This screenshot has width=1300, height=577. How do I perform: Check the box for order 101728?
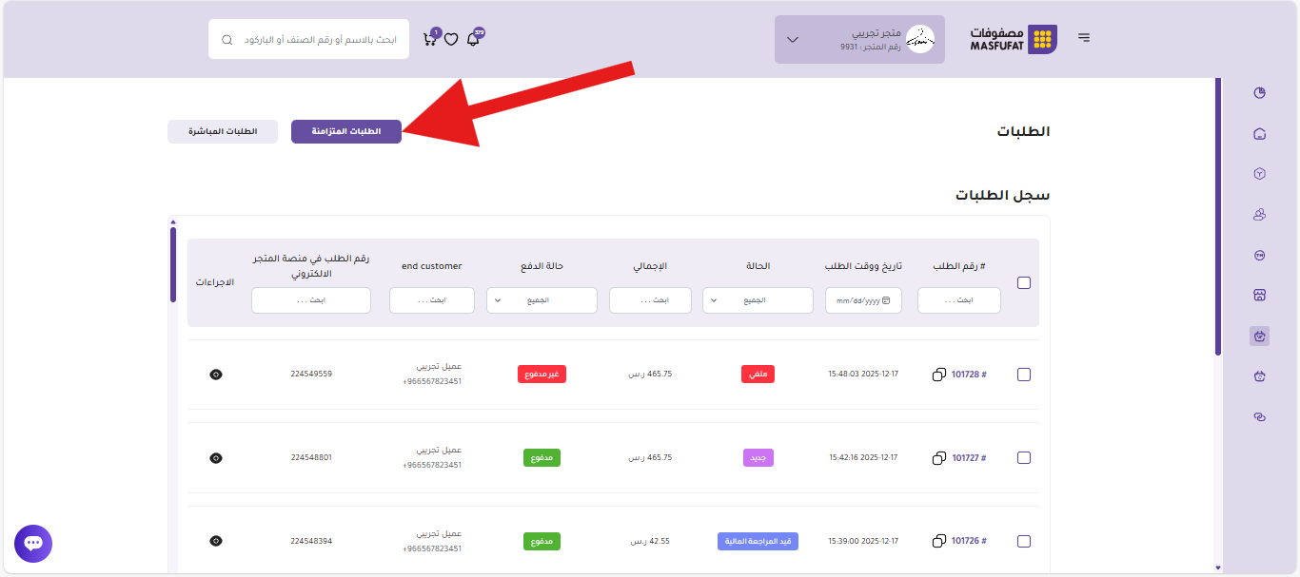pos(1024,375)
